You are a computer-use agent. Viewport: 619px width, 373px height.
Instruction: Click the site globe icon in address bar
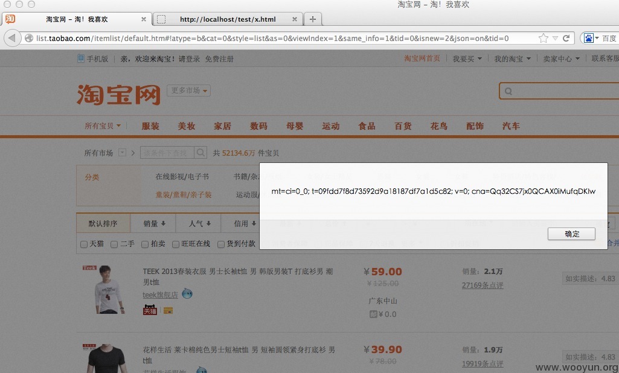click(29, 38)
